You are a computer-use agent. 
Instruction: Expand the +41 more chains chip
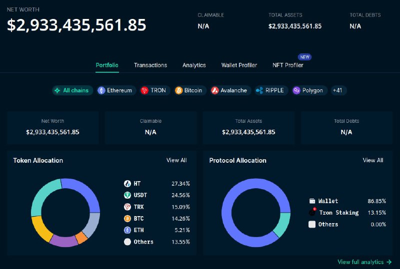point(338,90)
